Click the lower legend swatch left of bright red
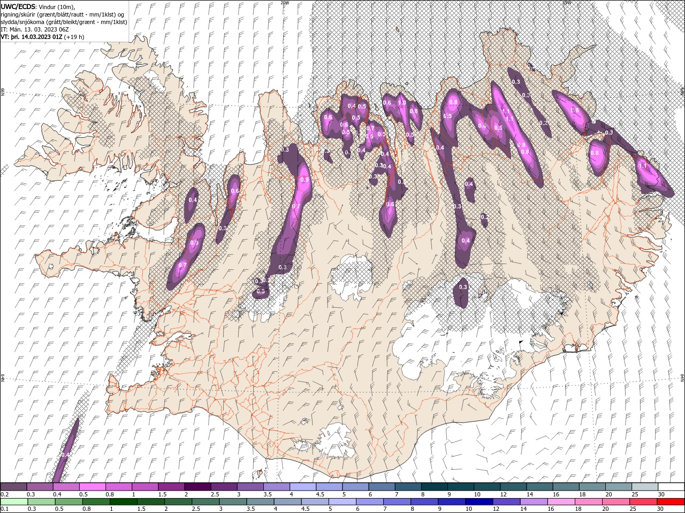 642,502
